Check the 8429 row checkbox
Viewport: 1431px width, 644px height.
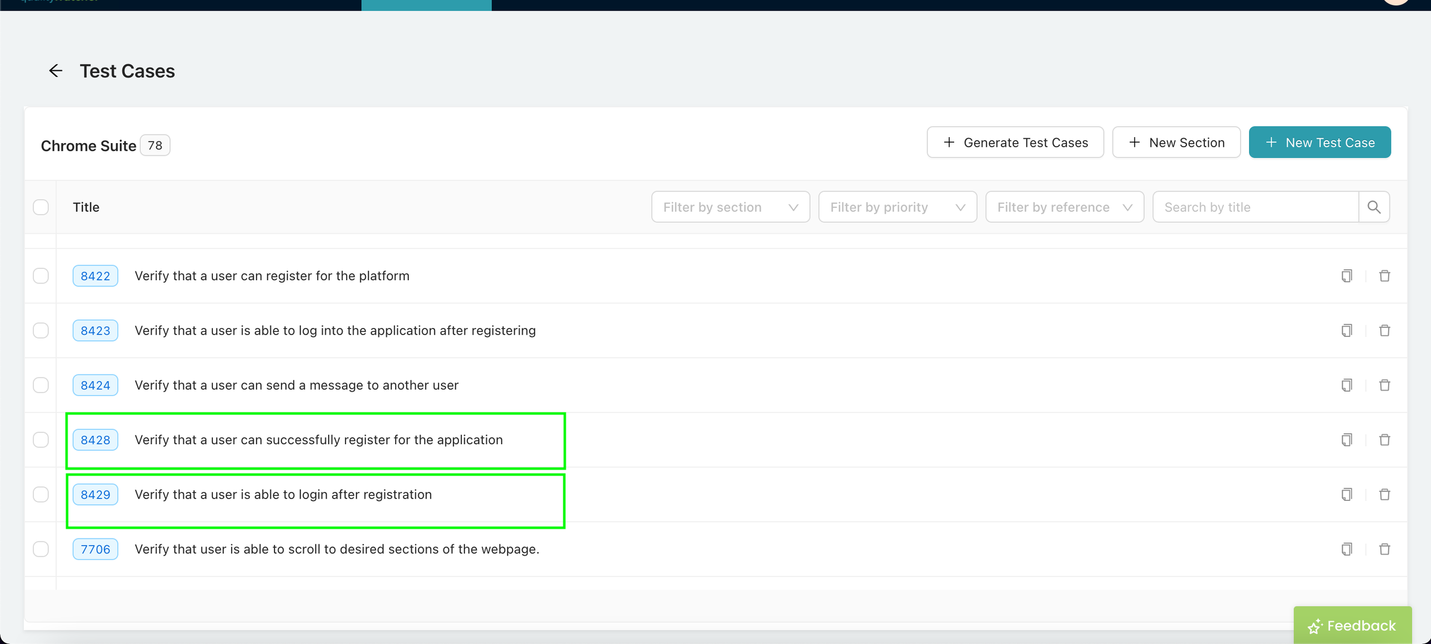(x=41, y=494)
